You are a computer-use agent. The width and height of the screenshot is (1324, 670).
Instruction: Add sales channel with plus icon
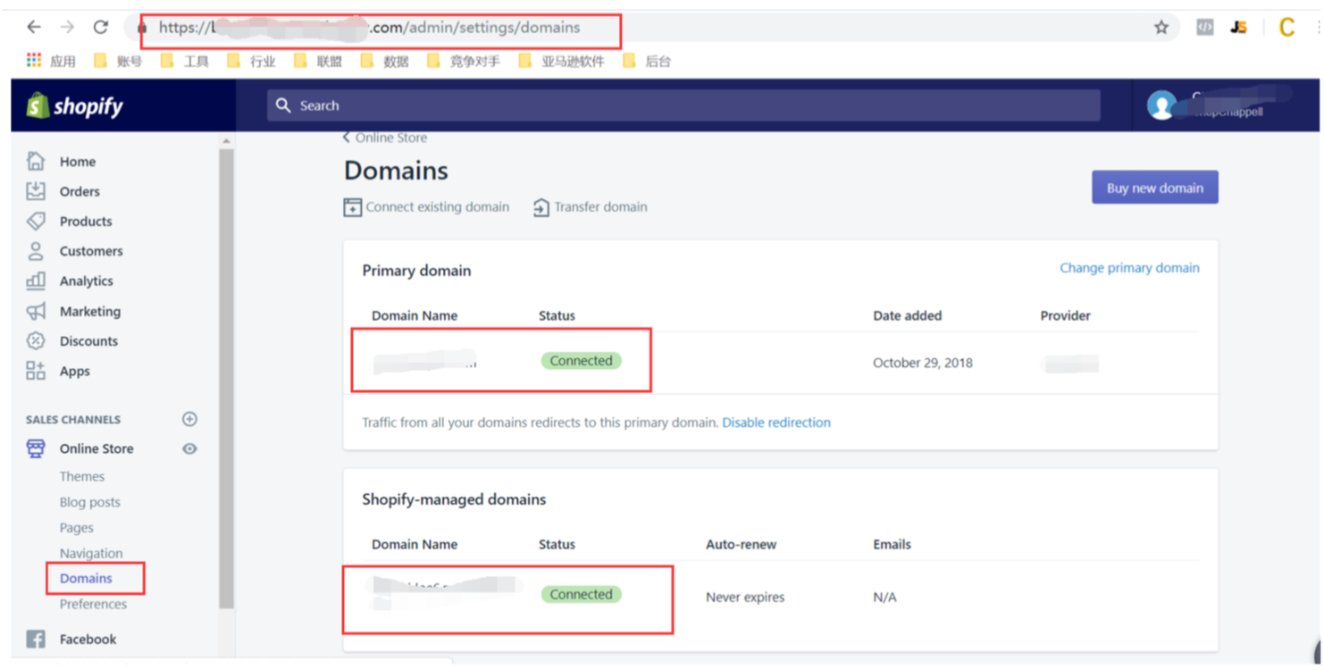tap(189, 419)
